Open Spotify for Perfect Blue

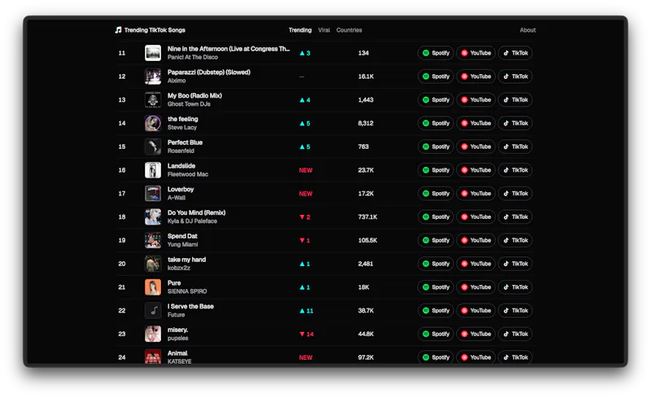coord(435,147)
